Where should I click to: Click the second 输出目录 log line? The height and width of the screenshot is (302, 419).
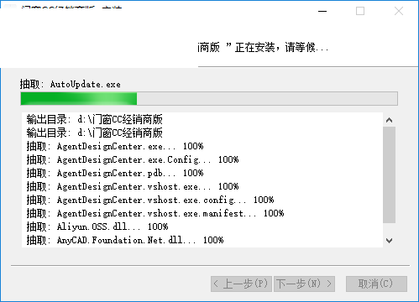(94, 133)
